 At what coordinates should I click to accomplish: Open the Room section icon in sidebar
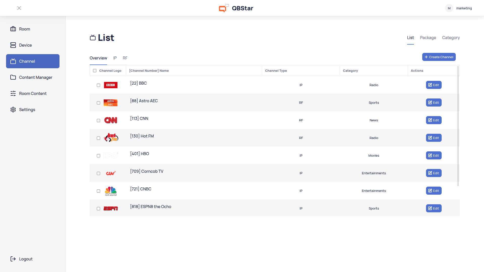pos(13,29)
